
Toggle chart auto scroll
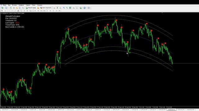(74, 8)
